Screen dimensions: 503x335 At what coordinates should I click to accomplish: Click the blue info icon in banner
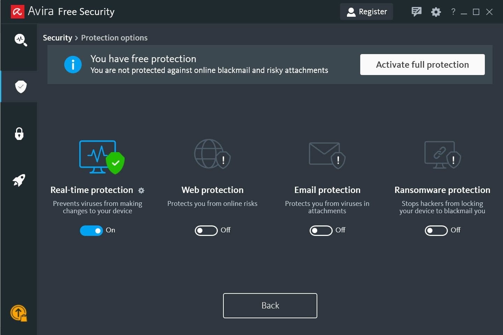pyautogui.click(x=73, y=64)
